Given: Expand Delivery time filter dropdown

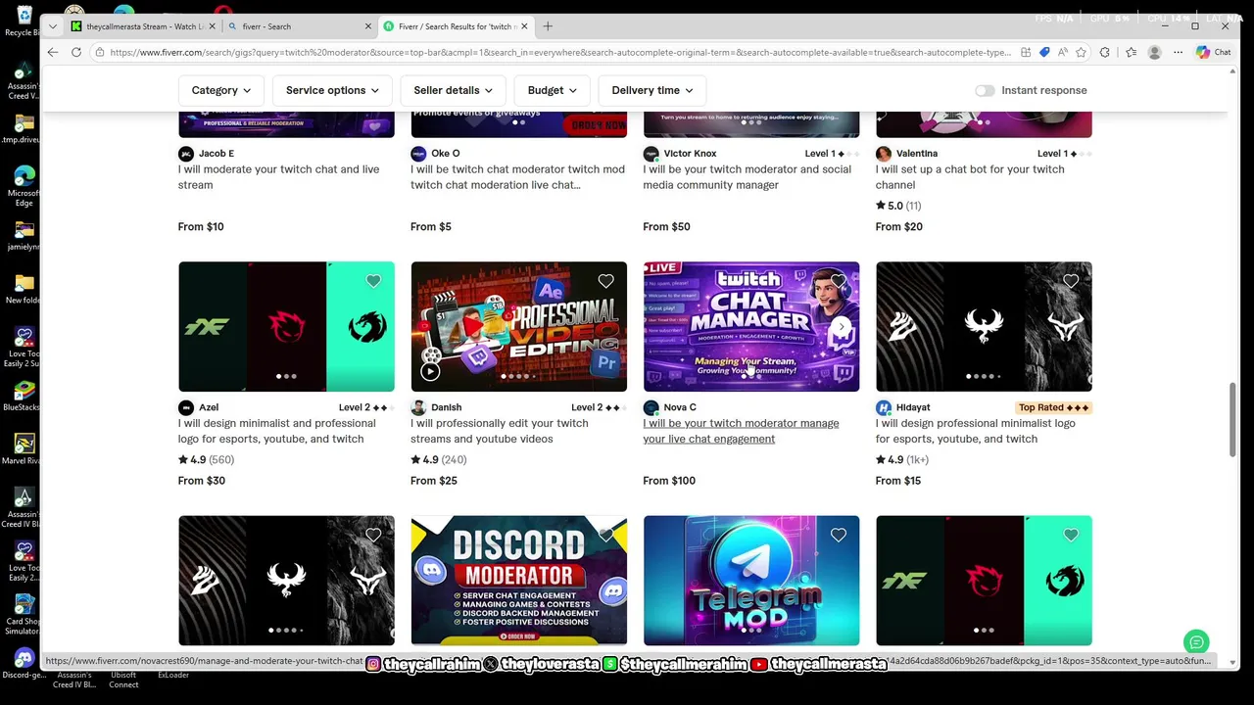Looking at the screenshot, I should pyautogui.click(x=652, y=90).
